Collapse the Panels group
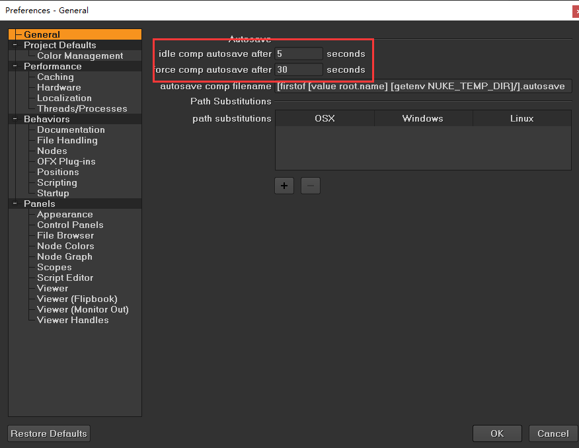The image size is (579, 448). 15,204
